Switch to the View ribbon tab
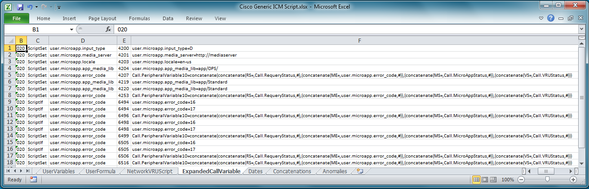 point(220,18)
